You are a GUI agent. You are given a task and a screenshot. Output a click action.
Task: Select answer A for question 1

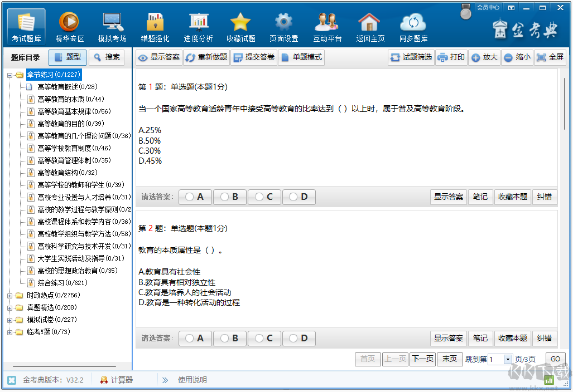[195, 197]
